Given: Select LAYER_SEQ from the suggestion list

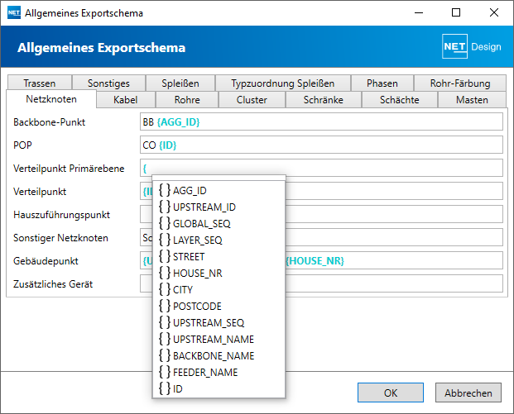Looking at the screenshot, I should click(219, 240).
